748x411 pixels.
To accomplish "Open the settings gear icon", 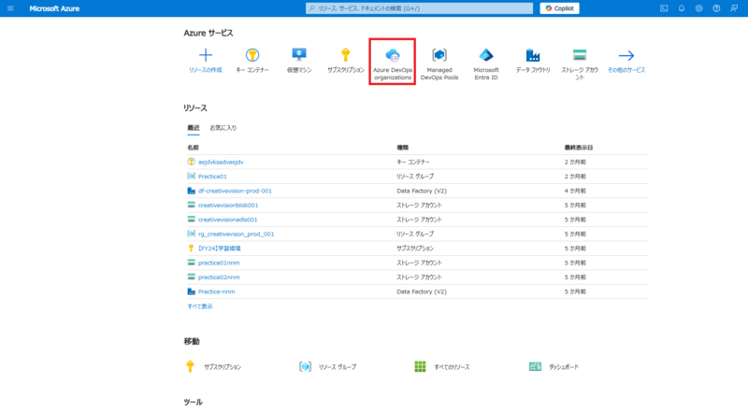I will 698,8.
